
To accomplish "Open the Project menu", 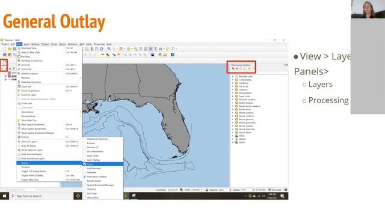I will pos(5,44).
